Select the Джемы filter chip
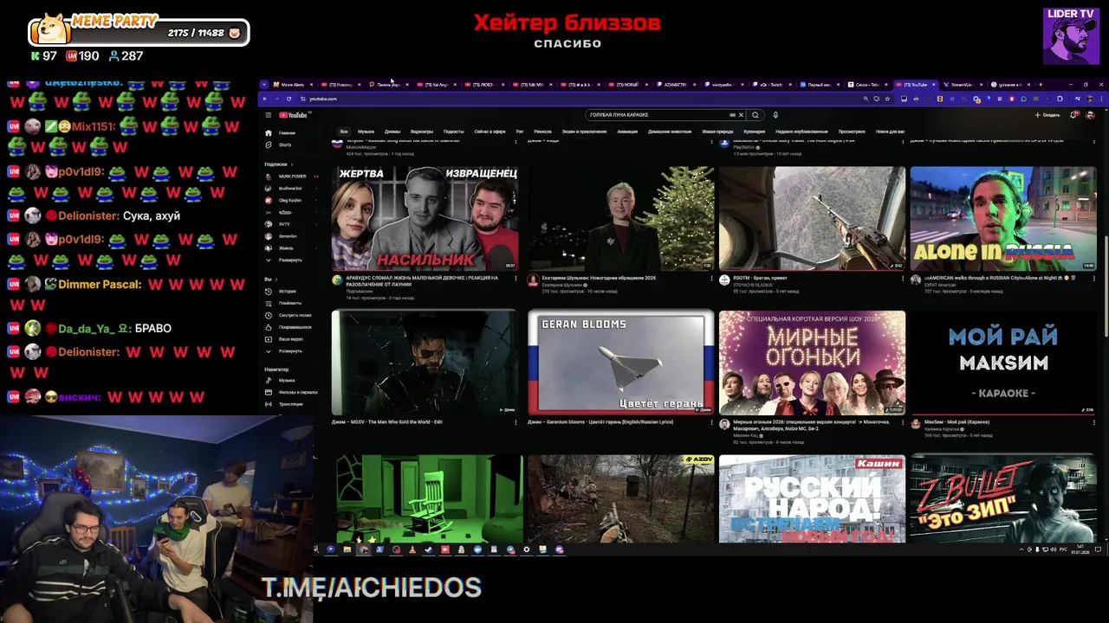The height and width of the screenshot is (623, 1109). point(392,132)
